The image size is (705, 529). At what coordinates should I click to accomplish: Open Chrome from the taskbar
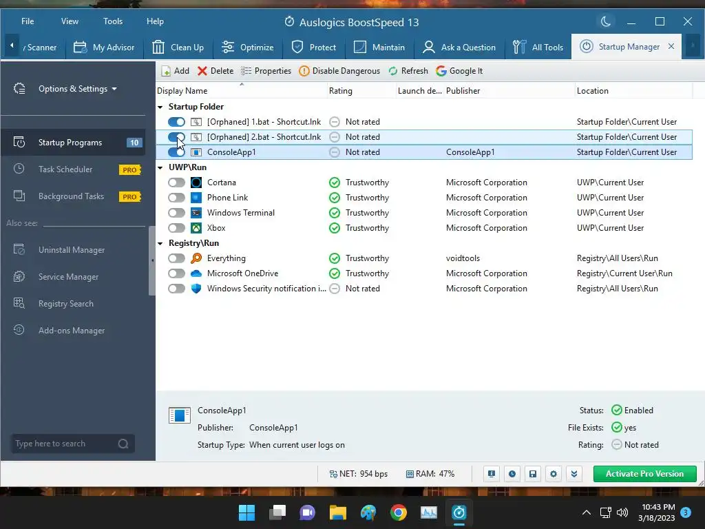coord(399,512)
